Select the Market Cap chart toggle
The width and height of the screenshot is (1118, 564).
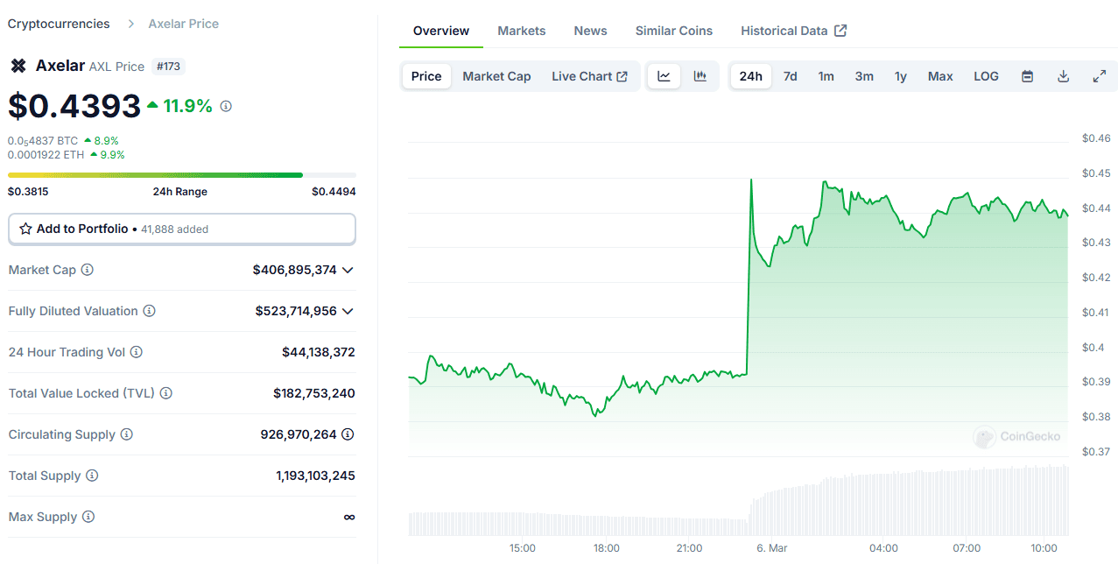pyautogui.click(x=496, y=76)
